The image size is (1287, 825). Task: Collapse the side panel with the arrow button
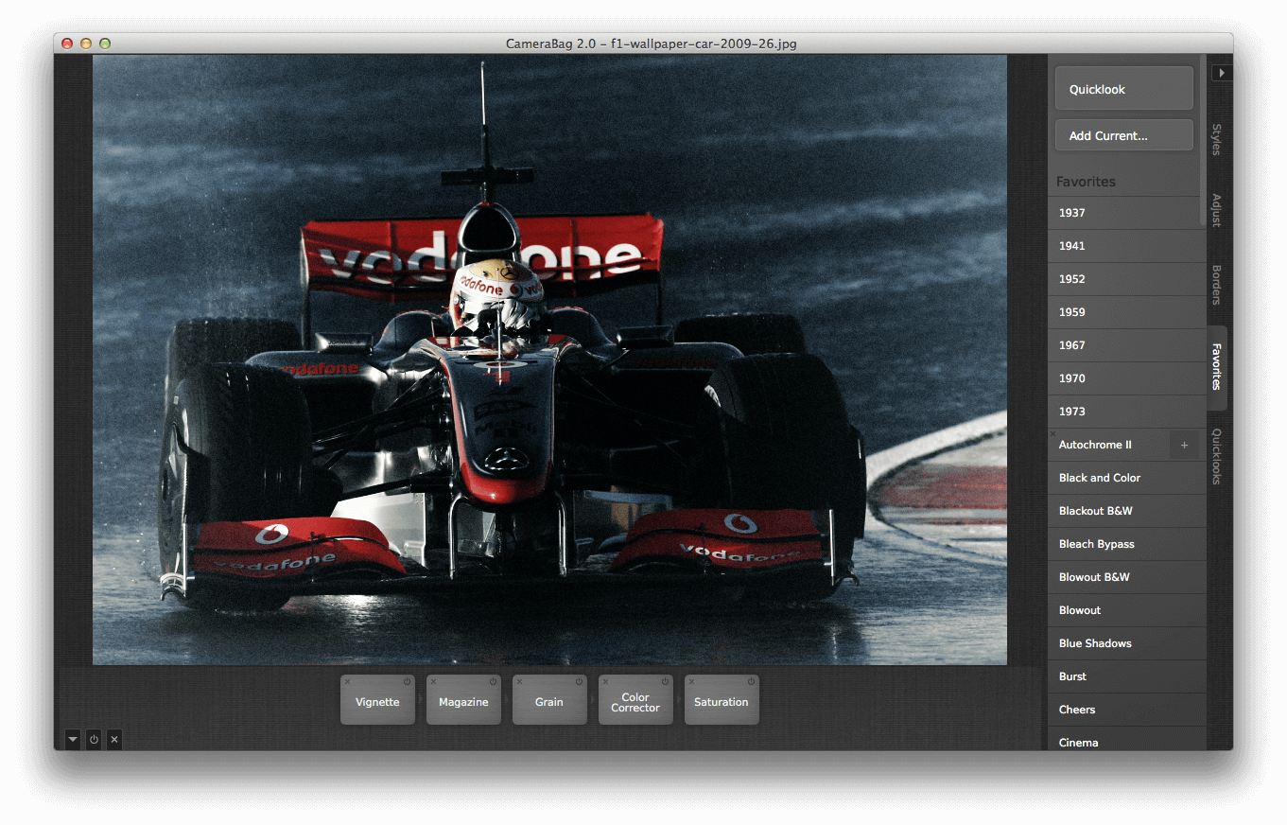(1222, 72)
